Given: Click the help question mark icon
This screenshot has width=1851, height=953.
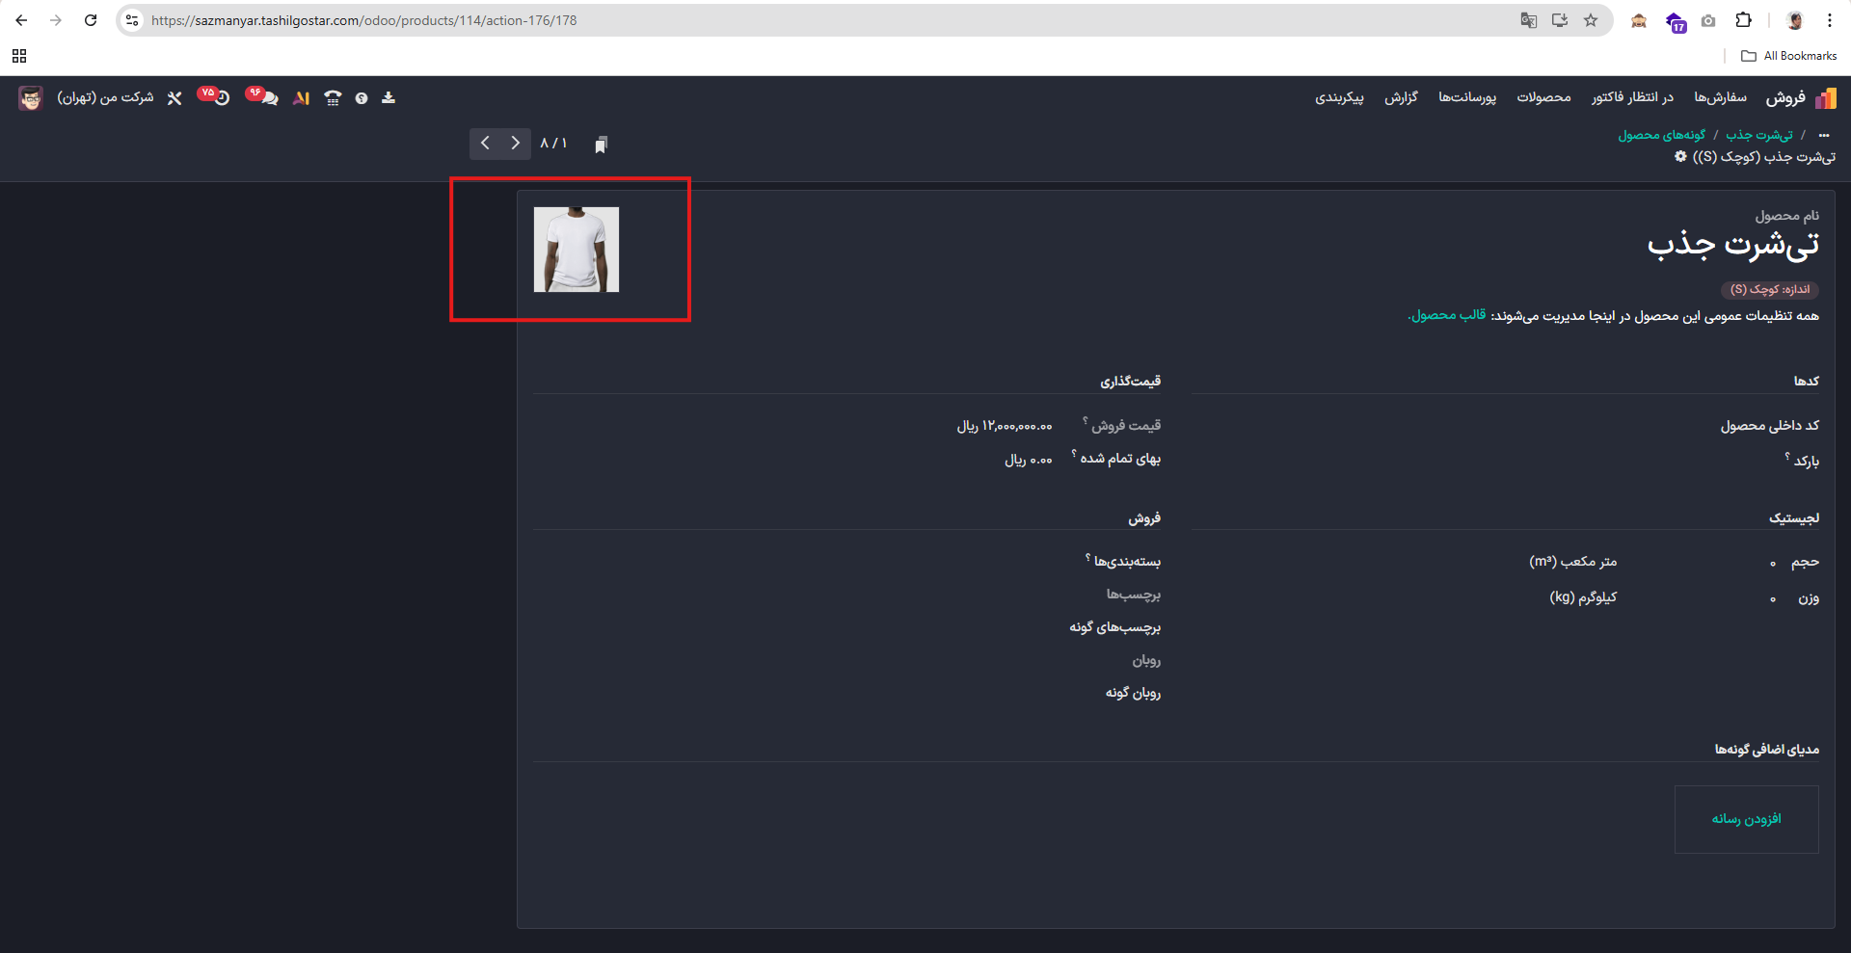Looking at the screenshot, I should 362,98.
